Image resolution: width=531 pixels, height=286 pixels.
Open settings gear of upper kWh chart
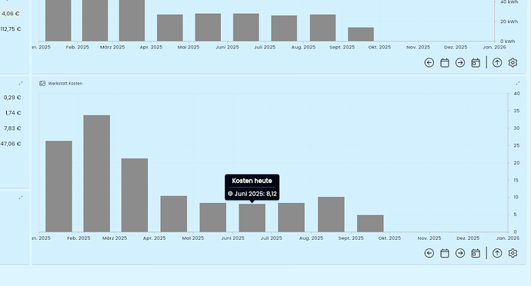pos(513,62)
